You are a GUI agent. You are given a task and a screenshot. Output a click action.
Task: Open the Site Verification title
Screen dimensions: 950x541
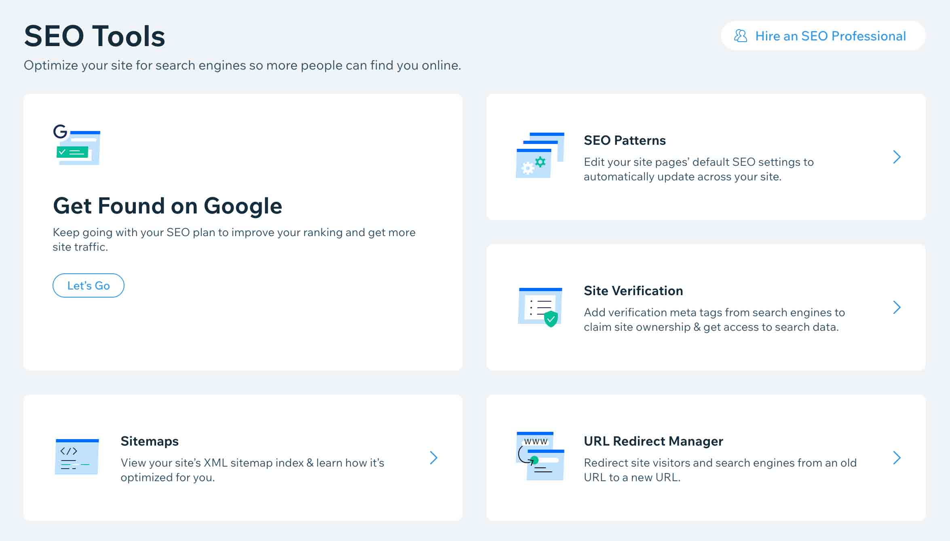[x=633, y=291]
